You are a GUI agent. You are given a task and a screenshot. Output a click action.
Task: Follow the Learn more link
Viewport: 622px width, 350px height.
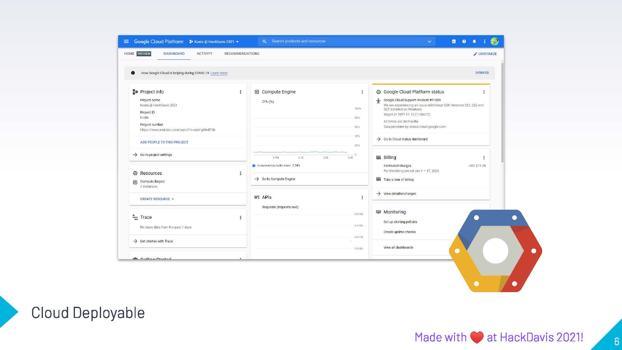[x=219, y=73]
